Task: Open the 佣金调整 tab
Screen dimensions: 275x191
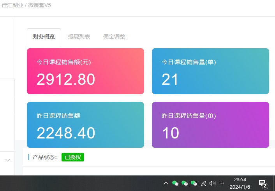Action: [x=114, y=37]
